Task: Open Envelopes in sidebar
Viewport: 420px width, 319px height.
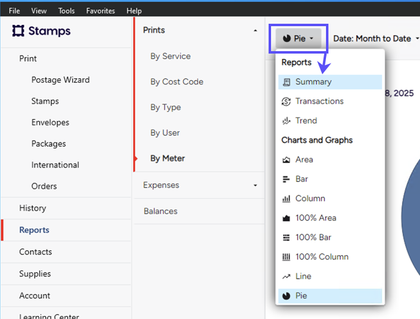Action: pyautogui.click(x=50, y=122)
